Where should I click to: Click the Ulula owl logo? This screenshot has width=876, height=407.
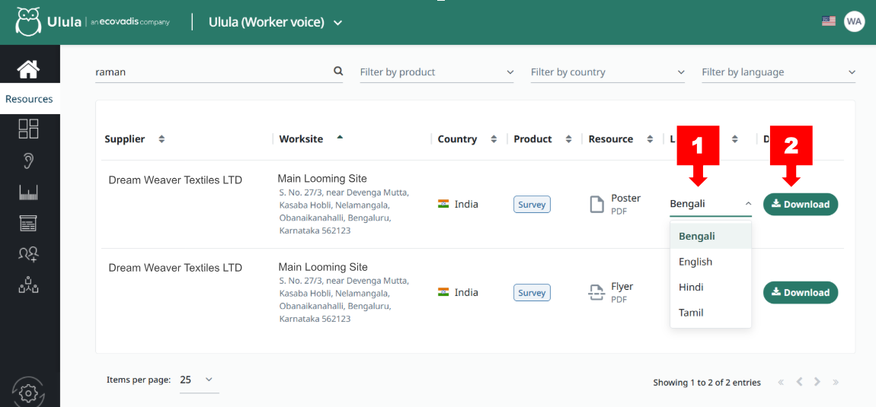[x=28, y=22]
